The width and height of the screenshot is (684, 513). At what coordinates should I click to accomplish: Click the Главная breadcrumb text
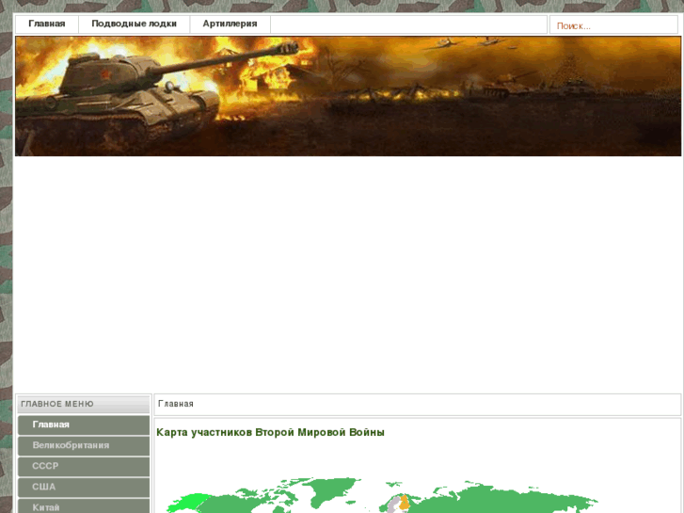click(176, 404)
